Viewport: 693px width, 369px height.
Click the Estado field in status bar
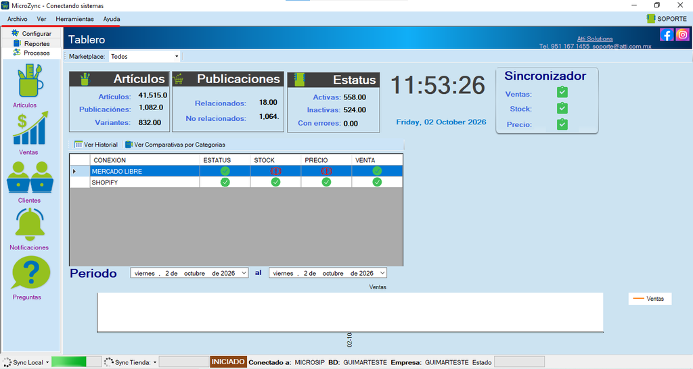point(519,362)
